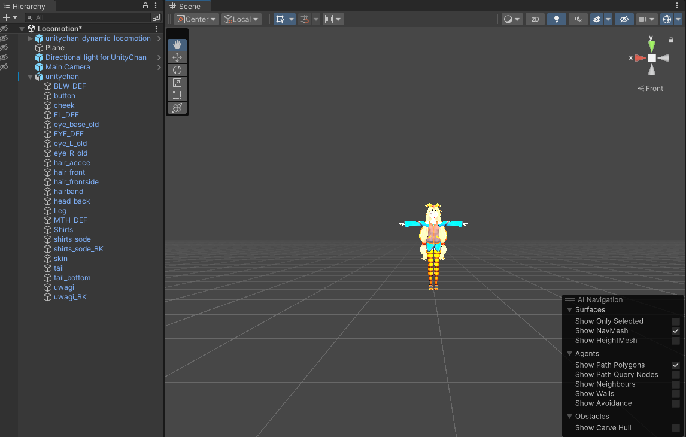Toggle the Gizmos icon
This screenshot has width=686, height=437.
[x=667, y=19]
